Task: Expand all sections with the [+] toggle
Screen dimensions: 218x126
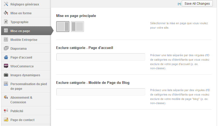Action: [179, 4]
